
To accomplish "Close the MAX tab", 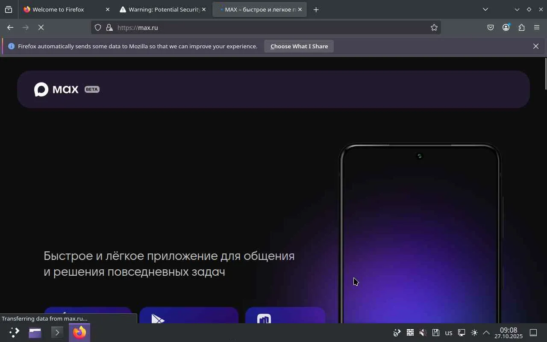I will pos(300,9).
